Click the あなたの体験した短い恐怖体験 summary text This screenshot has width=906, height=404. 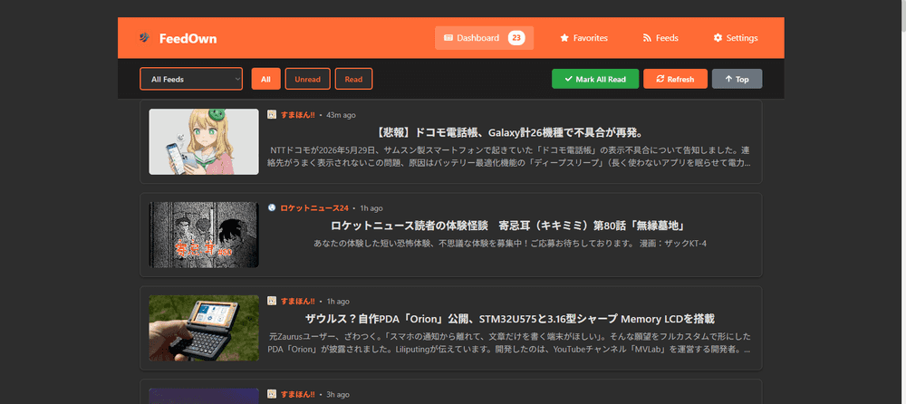[509, 244]
